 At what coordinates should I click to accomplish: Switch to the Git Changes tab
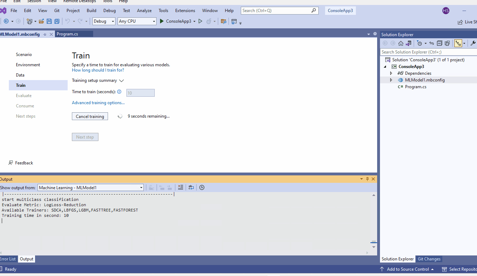tap(429, 259)
